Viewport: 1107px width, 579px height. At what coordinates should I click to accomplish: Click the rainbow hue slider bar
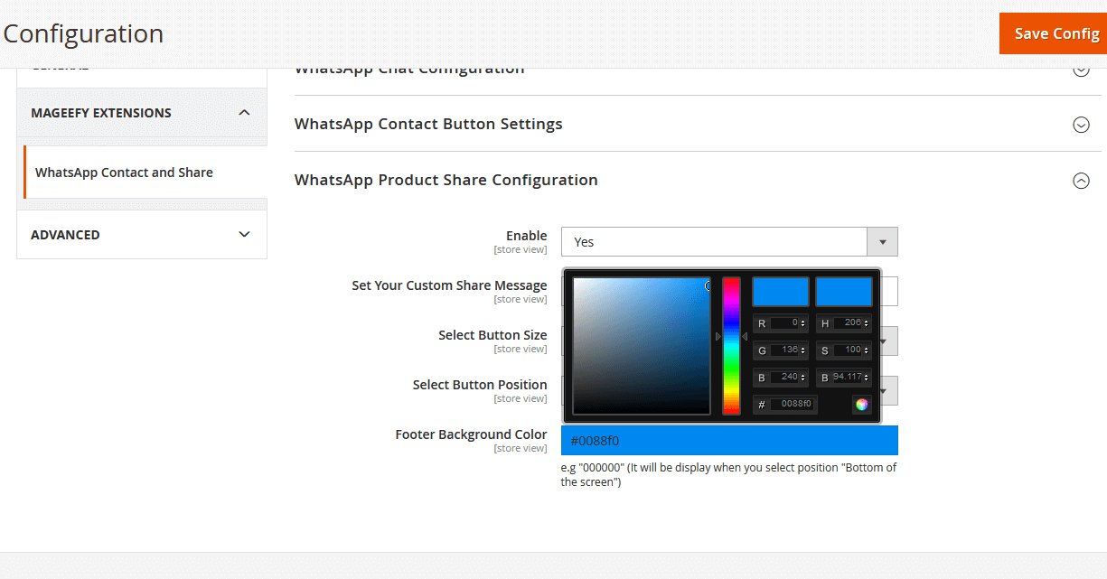(731, 346)
